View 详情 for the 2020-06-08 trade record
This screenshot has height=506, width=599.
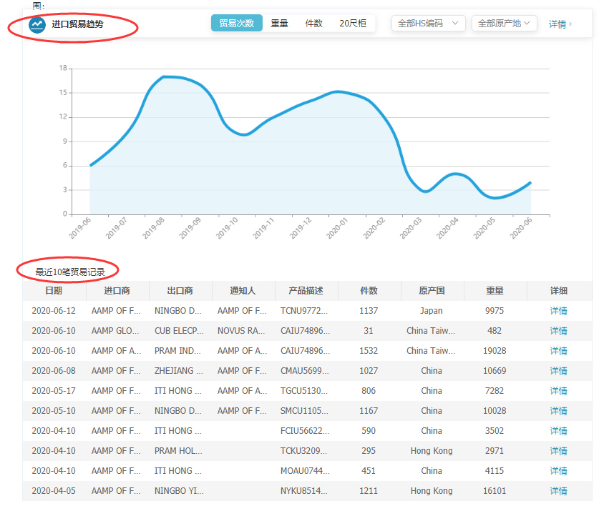click(x=558, y=371)
